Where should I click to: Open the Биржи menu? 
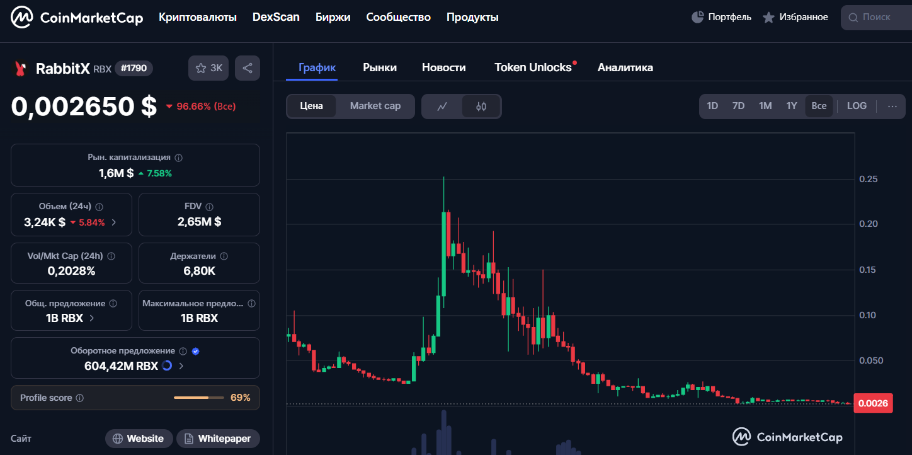pos(333,18)
